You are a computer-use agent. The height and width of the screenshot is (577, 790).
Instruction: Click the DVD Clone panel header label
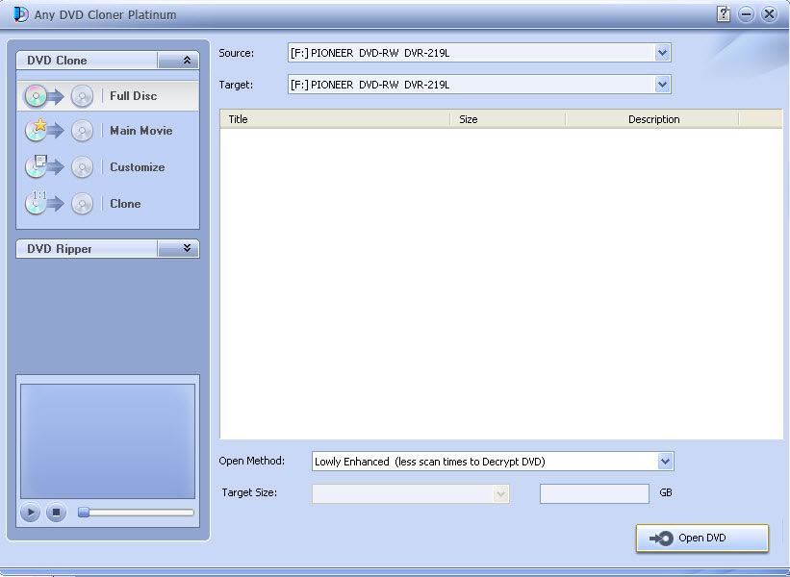tap(57, 61)
